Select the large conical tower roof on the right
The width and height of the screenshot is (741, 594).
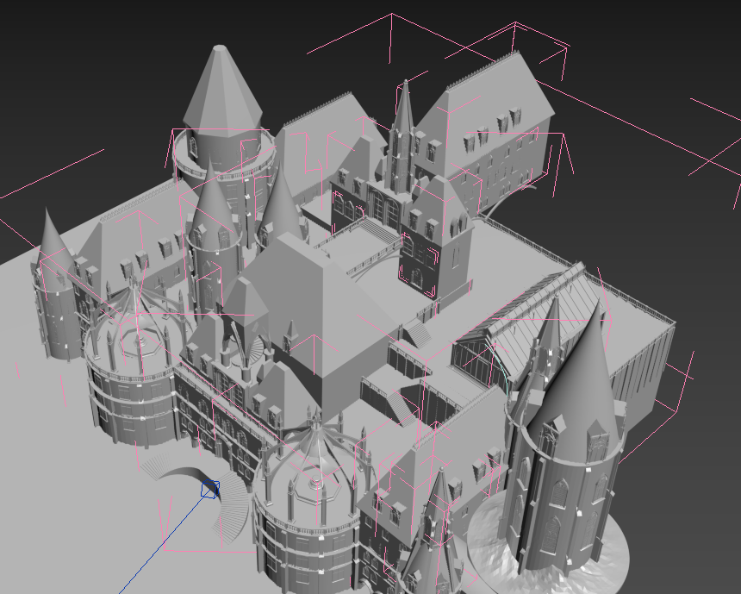point(577,379)
